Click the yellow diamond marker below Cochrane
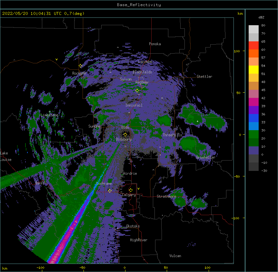This screenshot has height=272, width=278. pyautogui.click(x=110, y=191)
